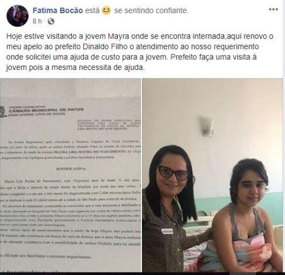Click the Câmara crest logo on document
The width and height of the screenshot is (285, 275).
click(x=3, y=112)
